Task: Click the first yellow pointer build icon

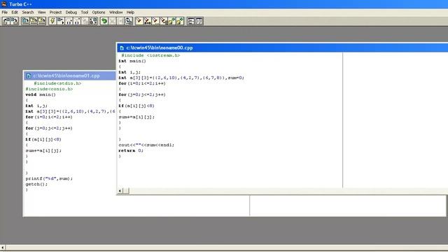Action: 139,21
